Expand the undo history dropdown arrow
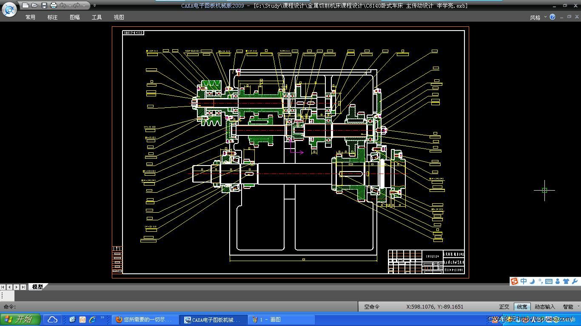Image resolution: width=581 pixels, height=326 pixels. pos(69,6)
